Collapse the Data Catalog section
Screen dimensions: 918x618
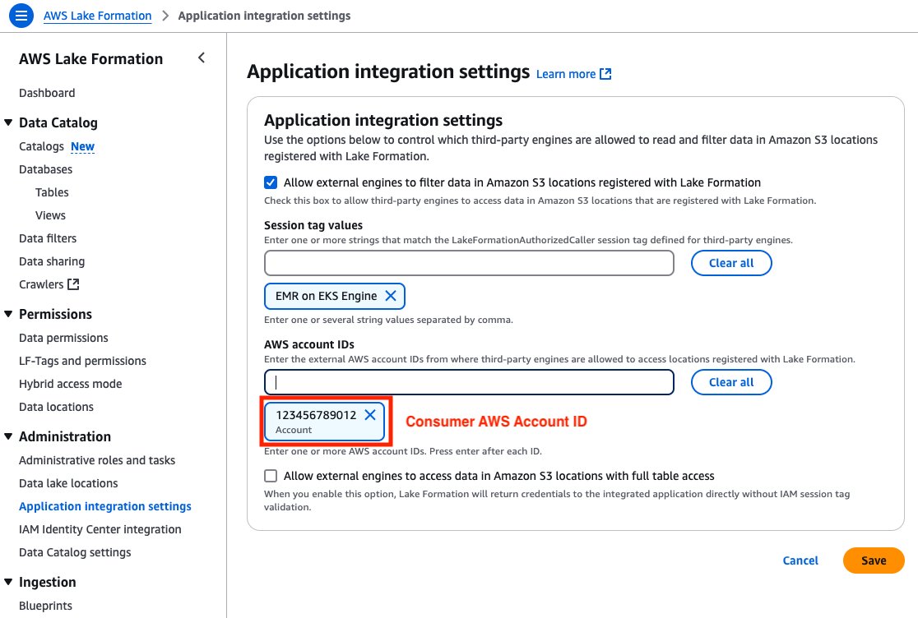click(8, 123)
